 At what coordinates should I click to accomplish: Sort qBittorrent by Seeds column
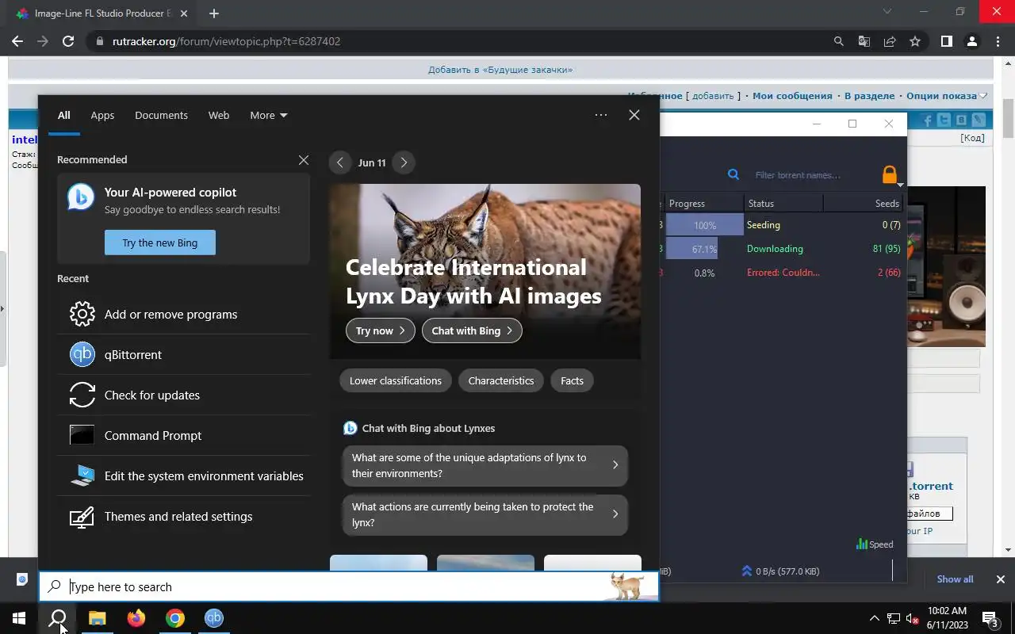click(863, 204)
